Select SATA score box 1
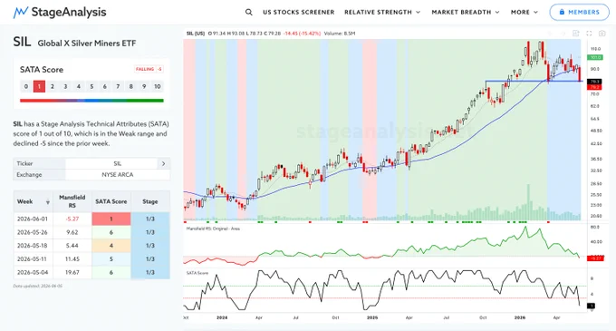This screenshot has width=616, height=331. (x=39, y=86)
